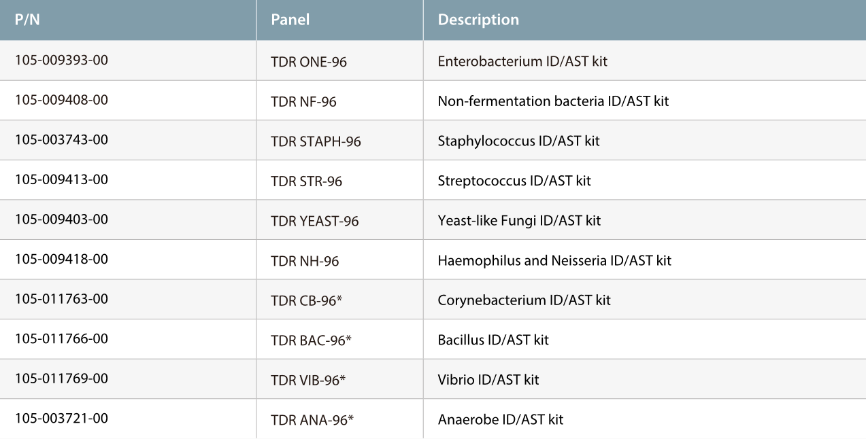
Task: Click Non-fermentation bacteria ID/AST kit text
Action: coord(553,102)
